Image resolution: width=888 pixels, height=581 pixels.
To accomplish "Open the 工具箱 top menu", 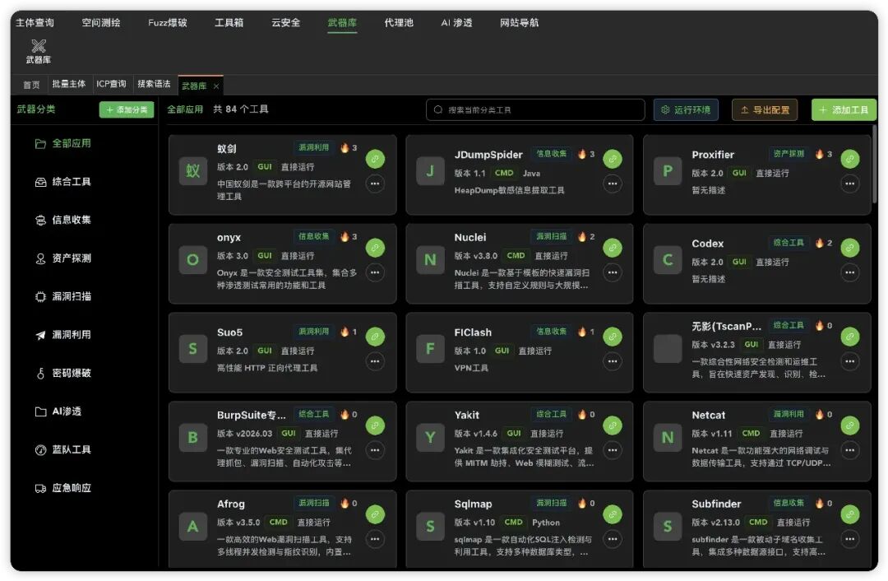I will click(x=229, y=23).
